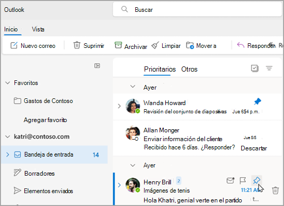The image size is (284, 206).
Task: Open Mover a folder icon
Action: (190, 45)
